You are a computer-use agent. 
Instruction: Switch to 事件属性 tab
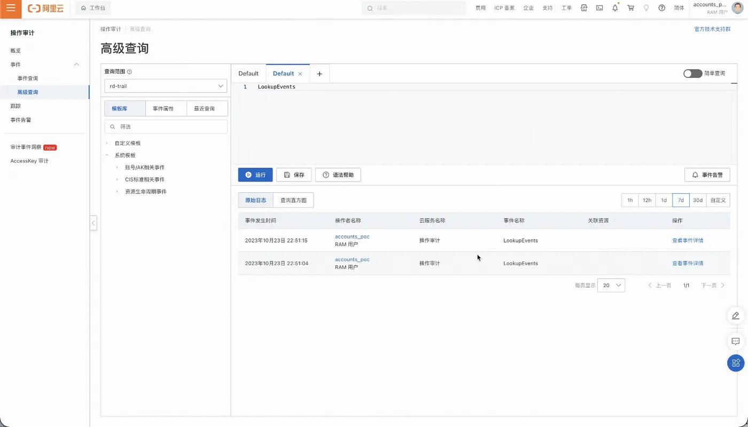click(166, 108)
